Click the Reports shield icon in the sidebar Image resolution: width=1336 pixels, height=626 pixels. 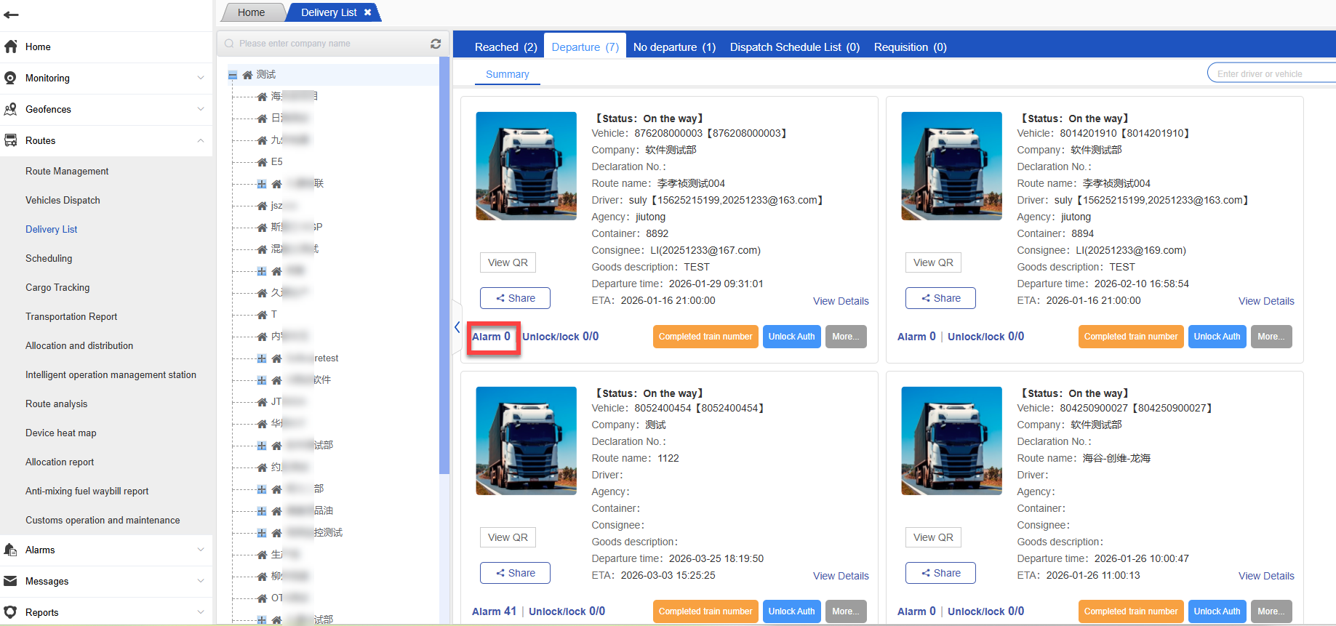tap(11, 612)
